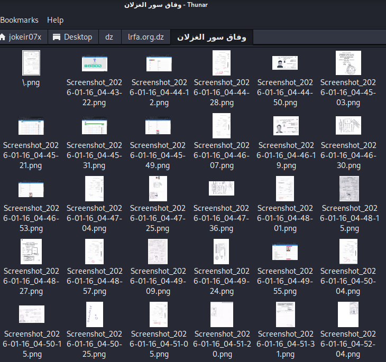Select Screenshot 04-47-36.png file icon
The height and width of the screenshot is (362, 386).
point(222,189)
